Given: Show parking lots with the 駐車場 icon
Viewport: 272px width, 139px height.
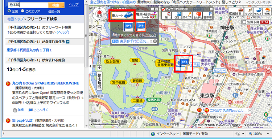Looking at the screenshot, I should (208, 16).
